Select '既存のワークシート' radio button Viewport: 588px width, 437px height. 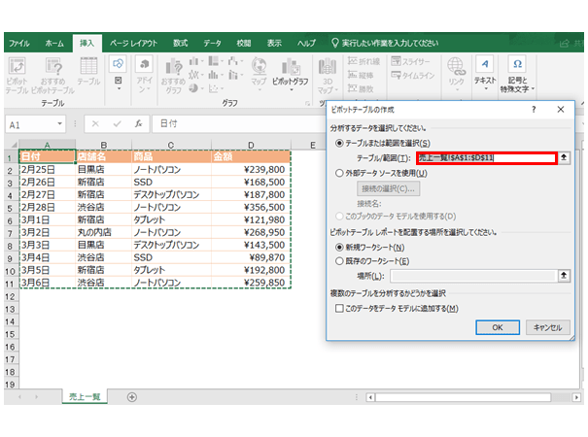point(339,261)
